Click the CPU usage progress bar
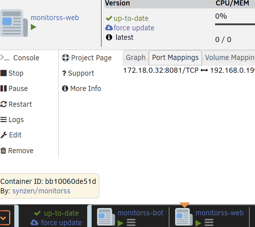255x227 pixels. point(235,24)
